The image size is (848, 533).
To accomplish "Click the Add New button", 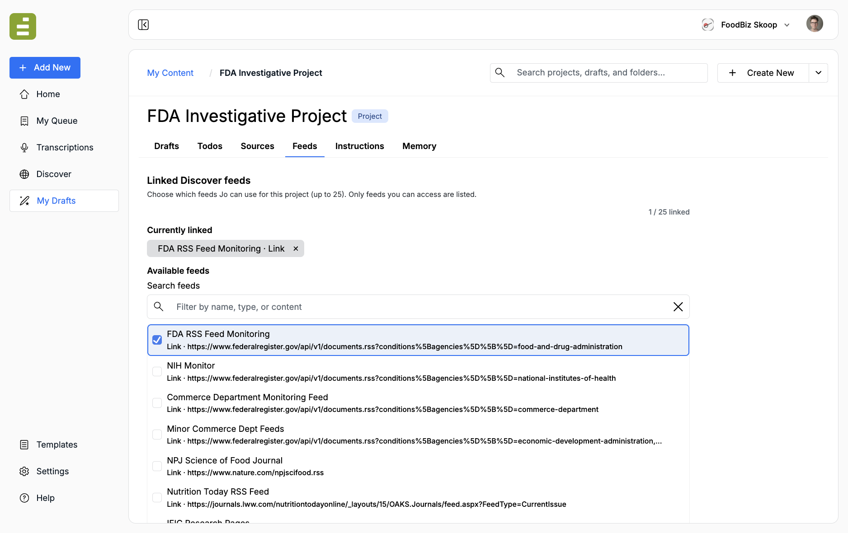I will tap(45, 68).
